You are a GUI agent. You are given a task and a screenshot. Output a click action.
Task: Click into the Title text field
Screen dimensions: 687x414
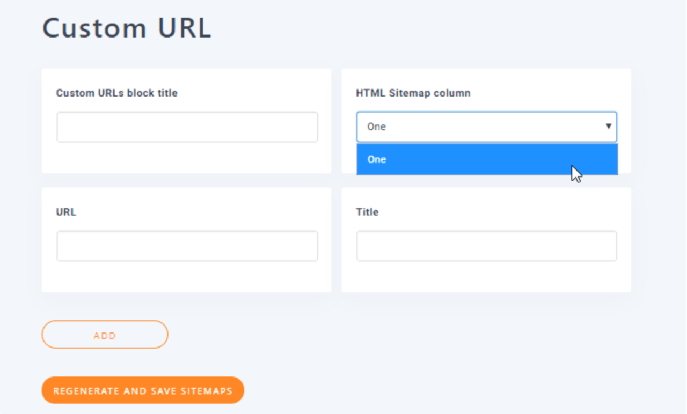[486, 246]
